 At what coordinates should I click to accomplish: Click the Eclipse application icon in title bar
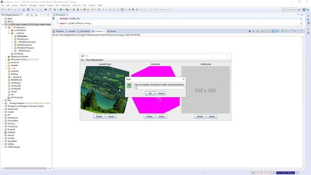pyautogui.click(x=2, y=2)
